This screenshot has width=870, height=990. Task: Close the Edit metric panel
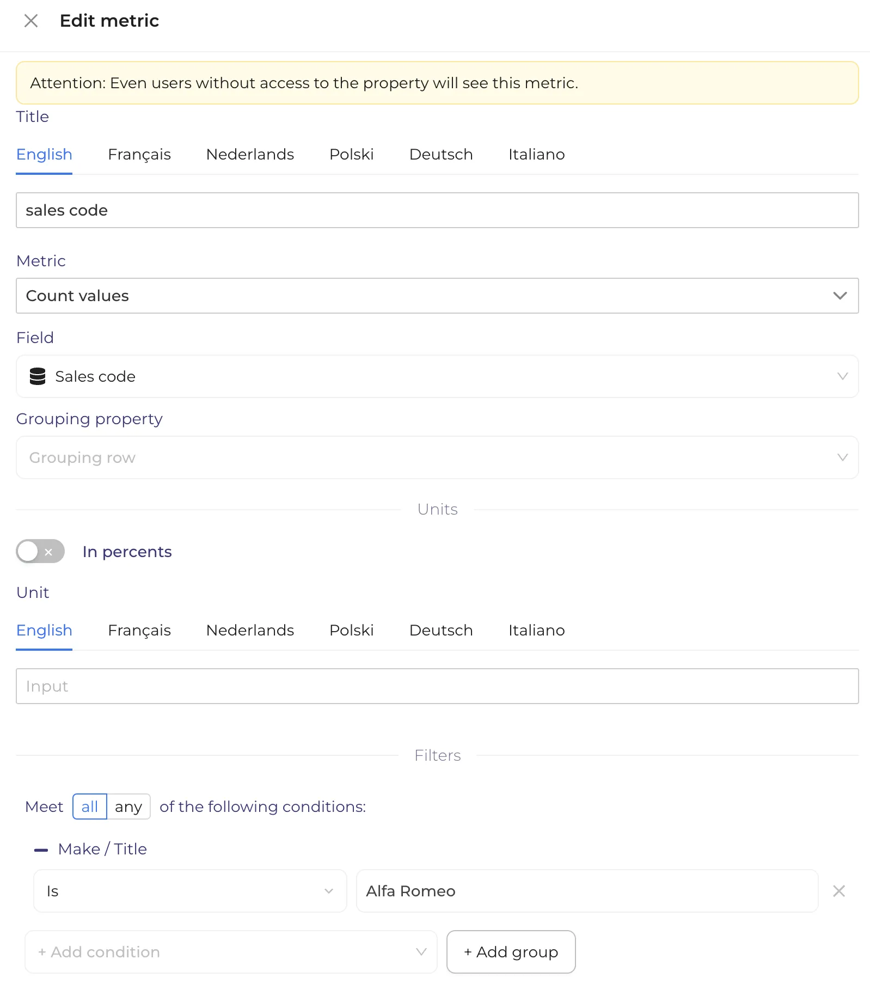(x=31, y=21)
